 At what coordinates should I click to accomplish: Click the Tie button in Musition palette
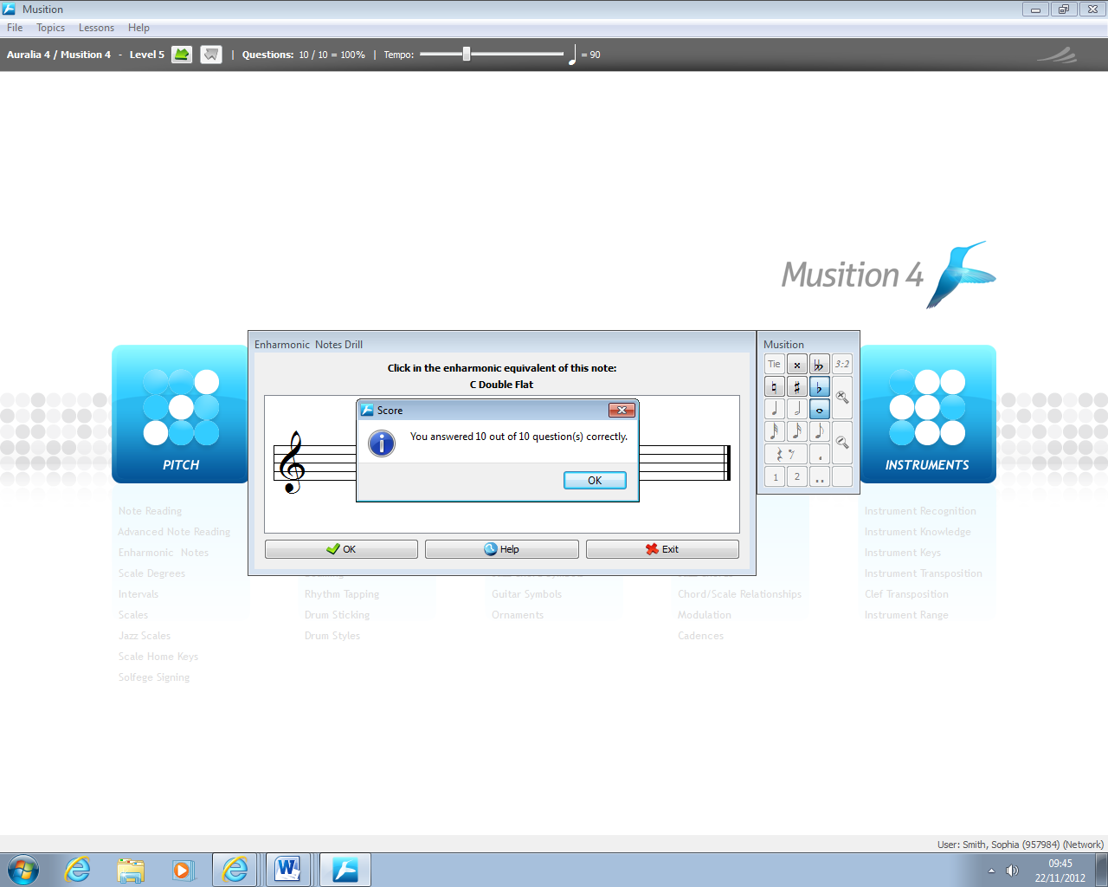[x=775, y=365]
